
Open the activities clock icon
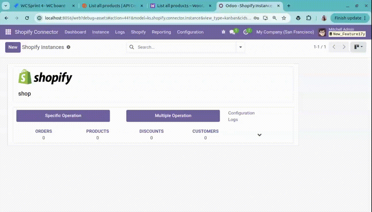[x=246, y=32]
